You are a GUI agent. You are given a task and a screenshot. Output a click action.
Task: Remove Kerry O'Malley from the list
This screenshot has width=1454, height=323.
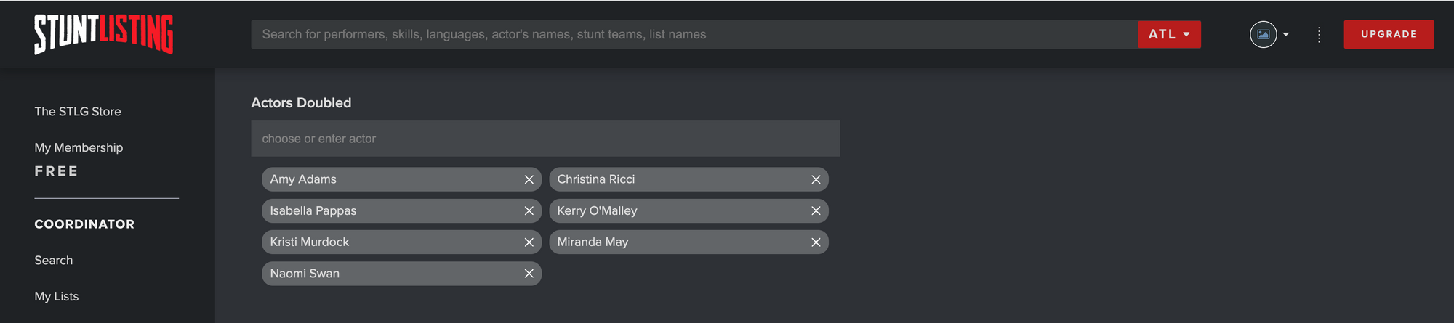pyautogui.click(x=816, y=210)
